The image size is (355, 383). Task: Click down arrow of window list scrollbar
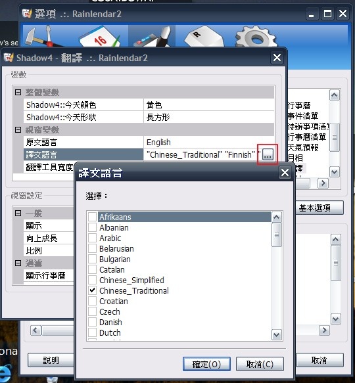click(x=334, y=171)
